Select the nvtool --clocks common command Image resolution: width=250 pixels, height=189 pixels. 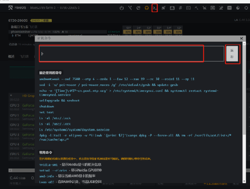pyautogui.click(x=53, y=171)
